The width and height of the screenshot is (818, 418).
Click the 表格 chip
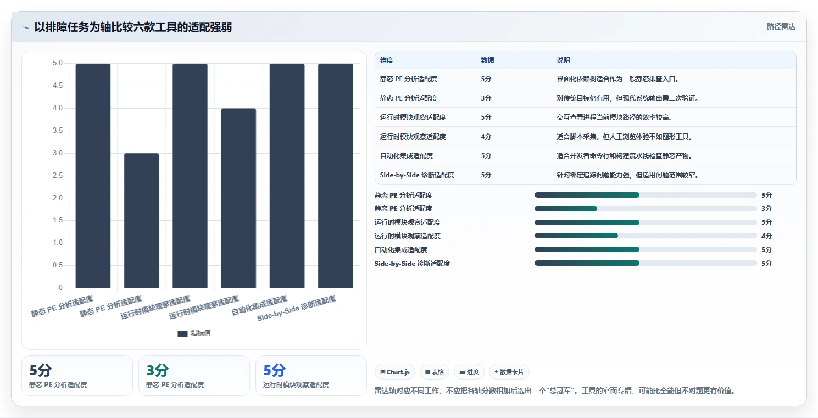coord(435,372)
